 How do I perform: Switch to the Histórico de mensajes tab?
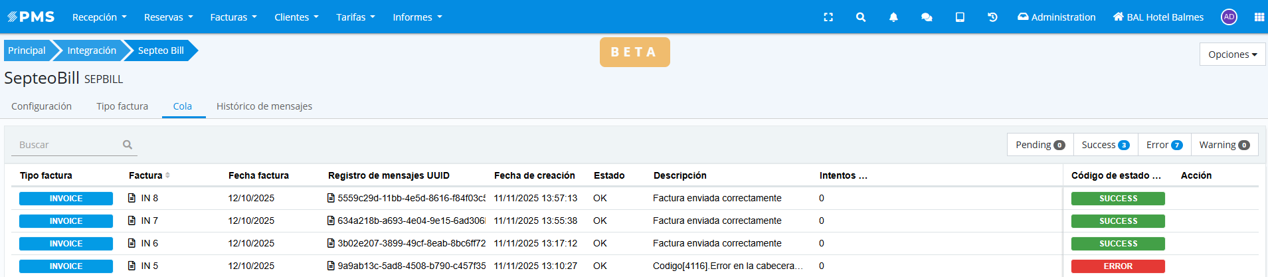(x=264, y=106)
